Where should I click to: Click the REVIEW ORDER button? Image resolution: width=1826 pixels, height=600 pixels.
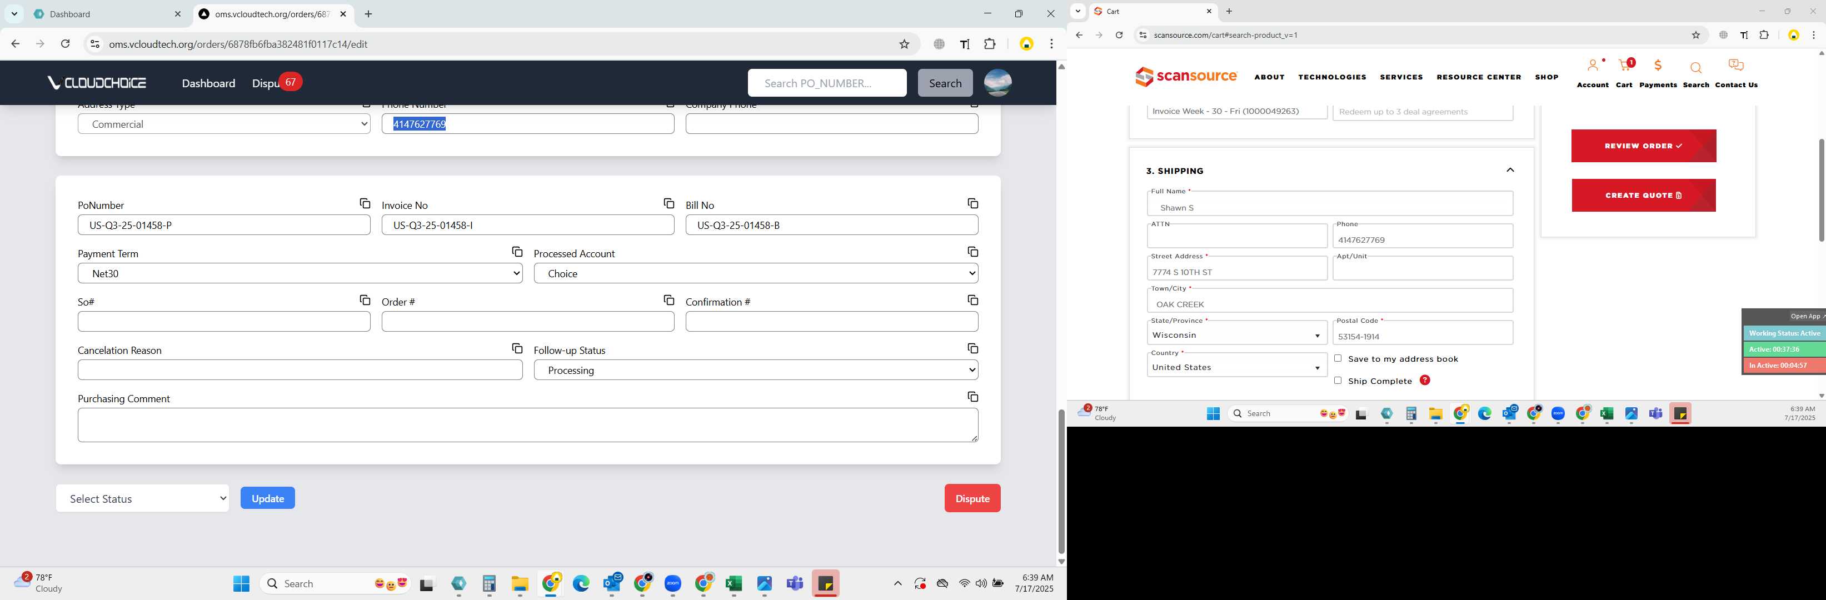click(1643, 146)
